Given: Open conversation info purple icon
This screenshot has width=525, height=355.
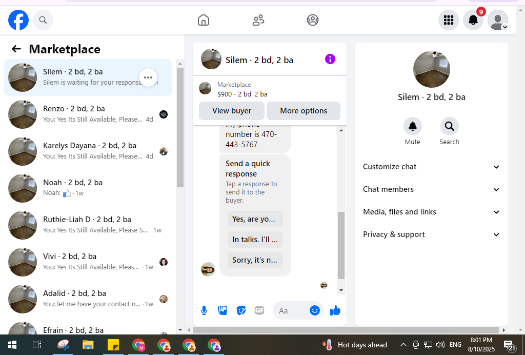Looking at the screenshot, I should (x=330, y=60).
